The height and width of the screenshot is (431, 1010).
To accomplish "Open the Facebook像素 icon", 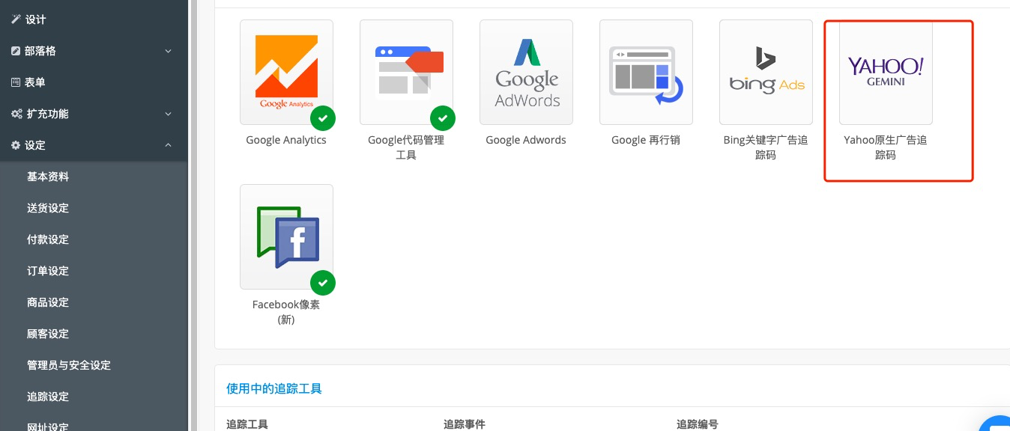I will pyautogui.click(x=286, y=236).
